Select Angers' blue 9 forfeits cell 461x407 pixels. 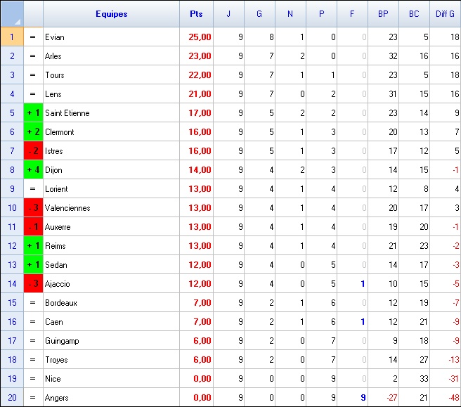353,397
